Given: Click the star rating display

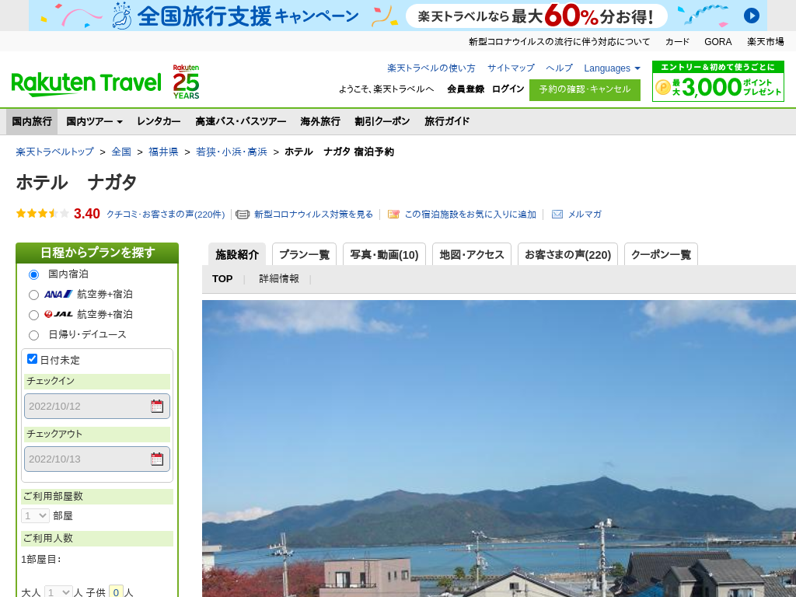Looking at the screenshot, I should click(x=43, y=214).
